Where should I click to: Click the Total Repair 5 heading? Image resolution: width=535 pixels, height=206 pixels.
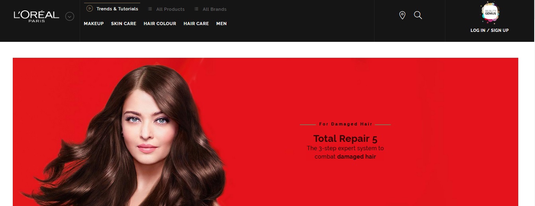(x=345, y=138)
